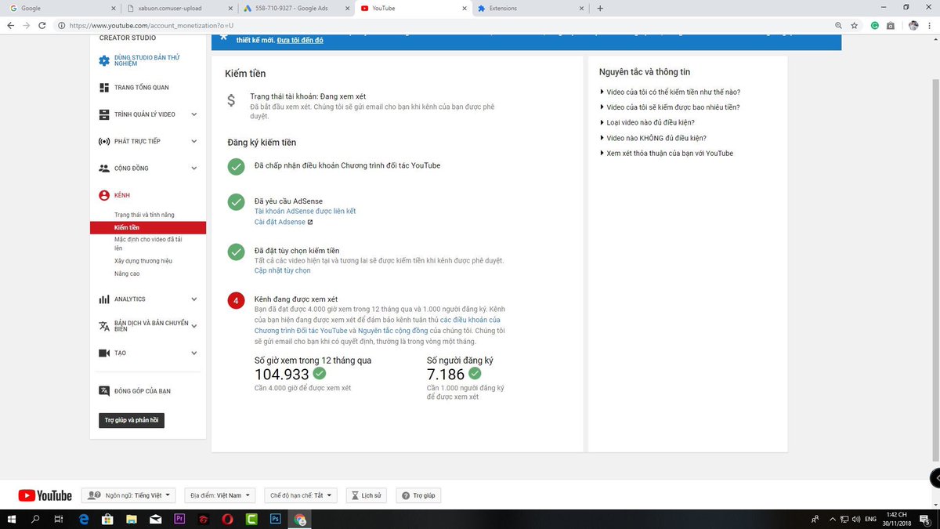Click the Cập nhật tùy chọn link
Screen dimensions: 940x529
click(282, 270)
